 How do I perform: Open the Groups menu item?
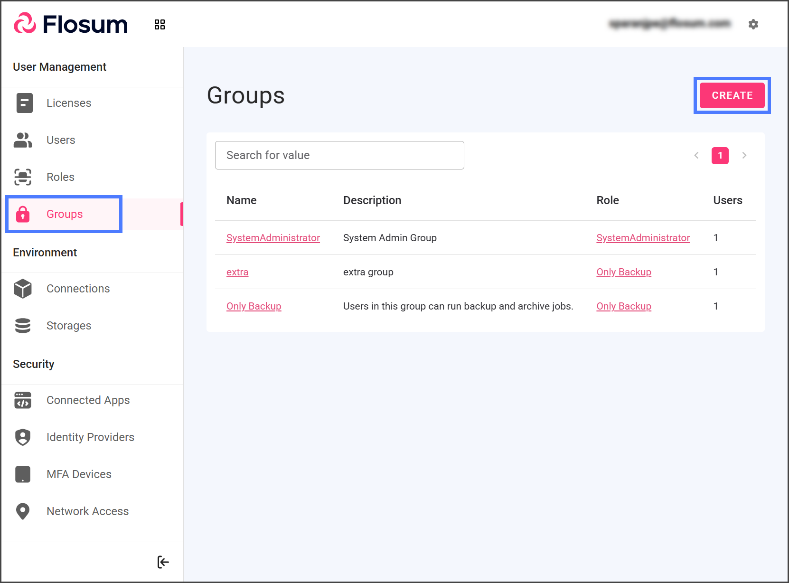[x=65, y=214]
